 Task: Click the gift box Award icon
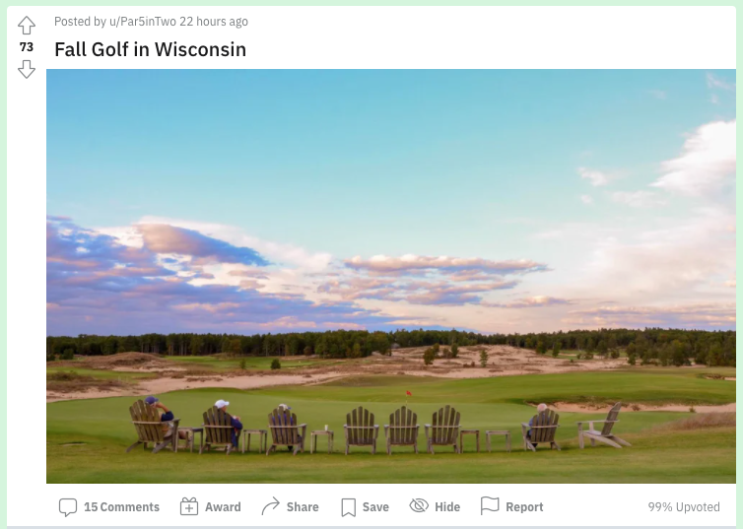click(x=189, y=506)
